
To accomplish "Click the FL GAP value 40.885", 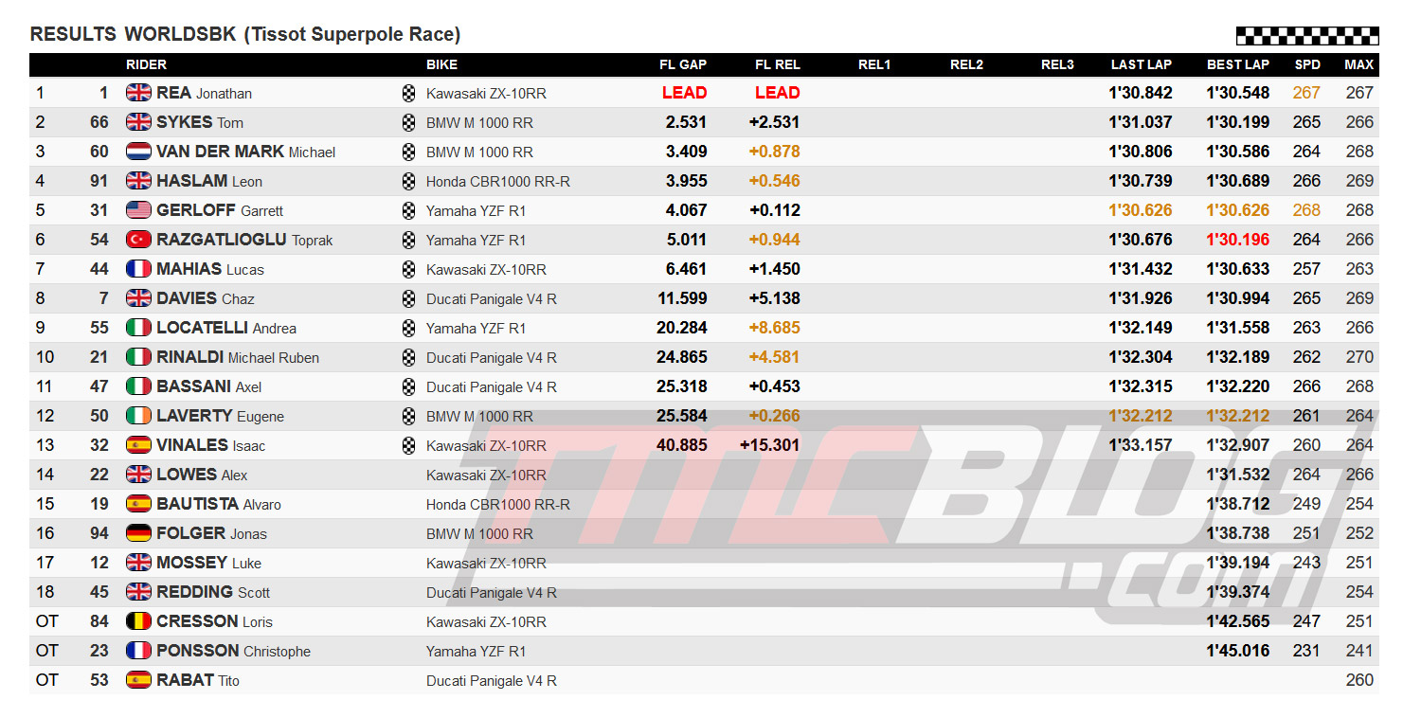I will click(x=682, y=445).
